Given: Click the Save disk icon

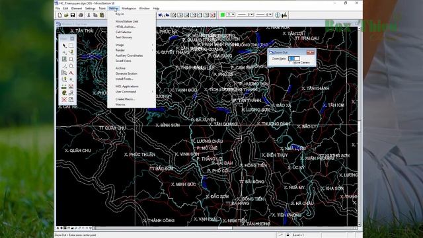Looking at the screenshot, I should [73, 15].
